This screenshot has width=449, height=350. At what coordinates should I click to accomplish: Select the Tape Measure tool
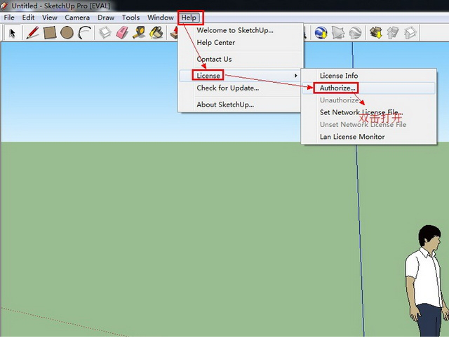(139, 33)
